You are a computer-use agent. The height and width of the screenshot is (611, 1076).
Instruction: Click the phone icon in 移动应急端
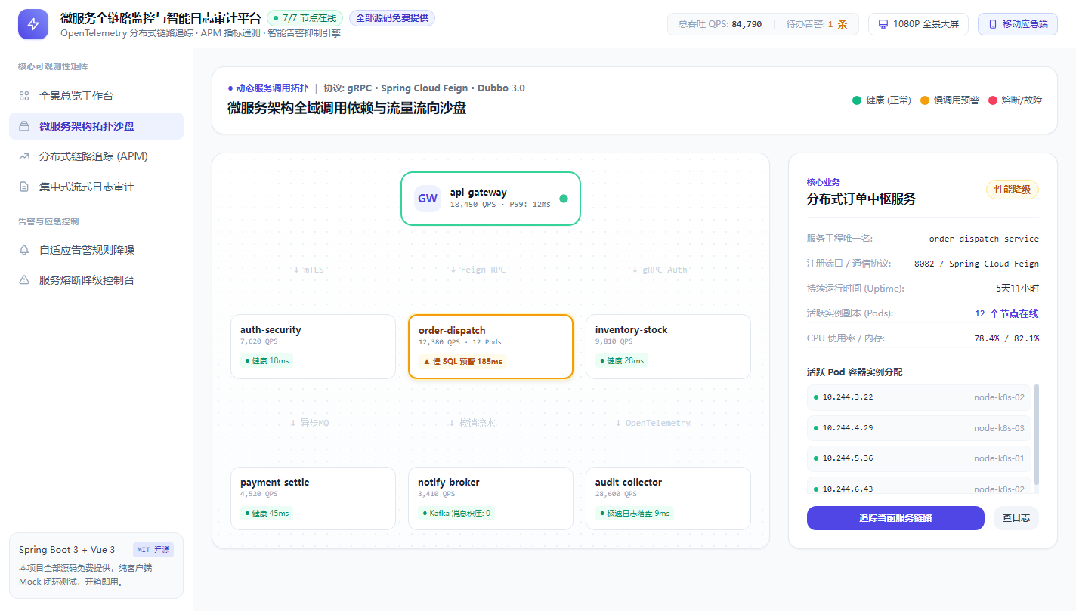tap(992, 24)
